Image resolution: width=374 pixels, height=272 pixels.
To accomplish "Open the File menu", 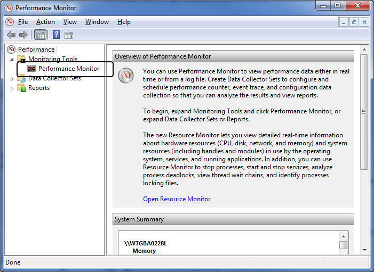I will coord(23,22).
